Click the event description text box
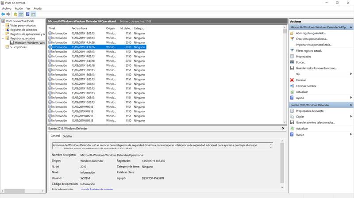Viewport: 354px width, 198px height. coord(162,146)
